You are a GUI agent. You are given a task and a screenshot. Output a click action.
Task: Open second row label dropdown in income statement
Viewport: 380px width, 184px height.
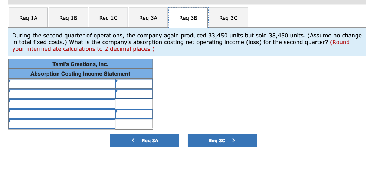pos(62,94)
